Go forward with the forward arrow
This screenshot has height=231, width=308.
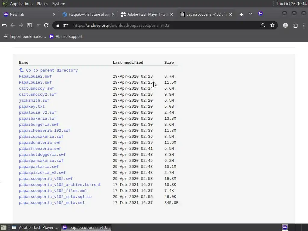[x=21, y=25]
